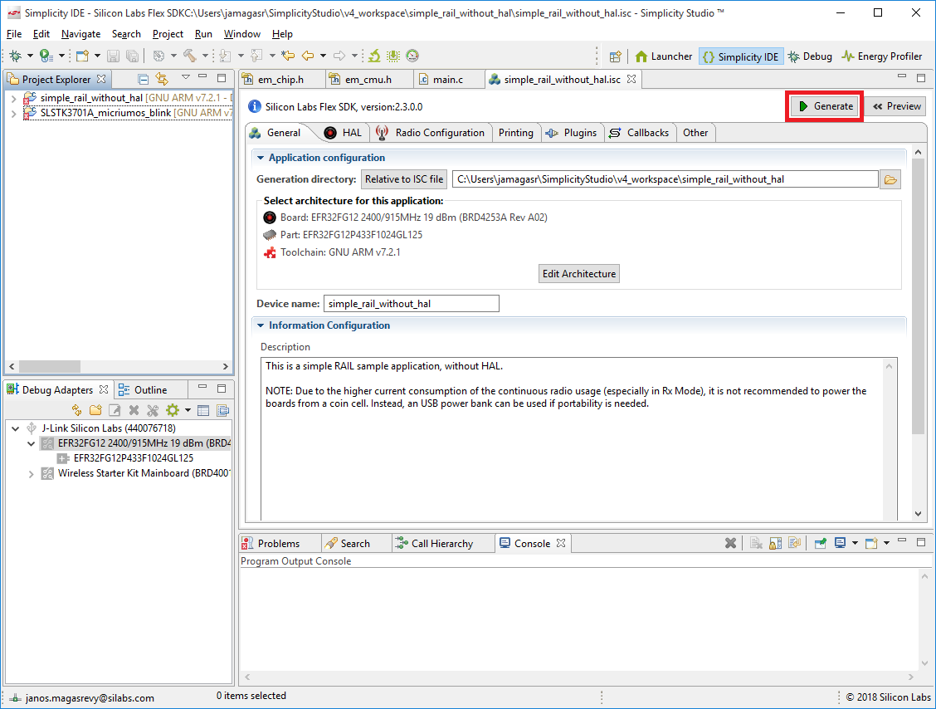Click the Device name input field
This screenshot has height=709, width=936.
pyautogui.click(x=412, y=303)
